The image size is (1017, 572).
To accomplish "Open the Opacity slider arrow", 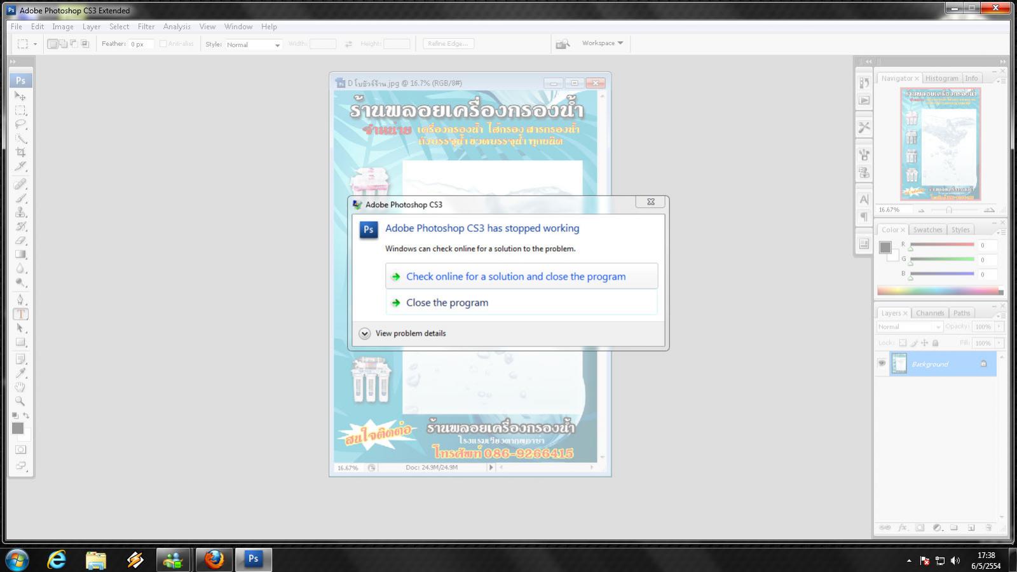I will (999, 327).
